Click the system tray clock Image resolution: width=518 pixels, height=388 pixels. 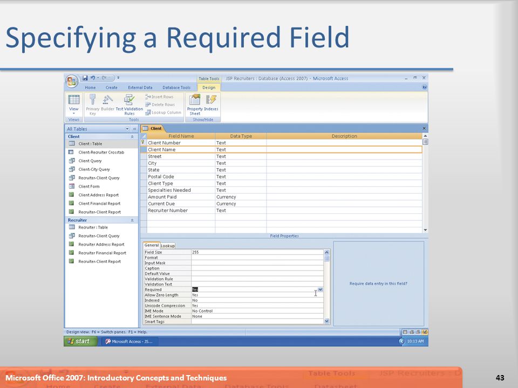(415, 341)
